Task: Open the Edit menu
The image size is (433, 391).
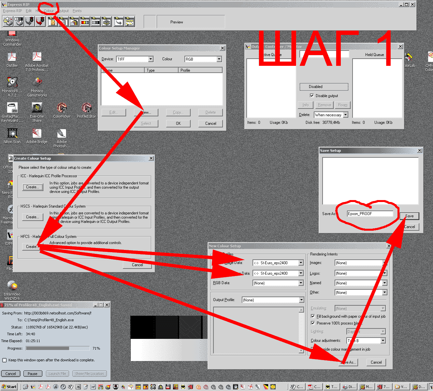Action: pos(29,11)
